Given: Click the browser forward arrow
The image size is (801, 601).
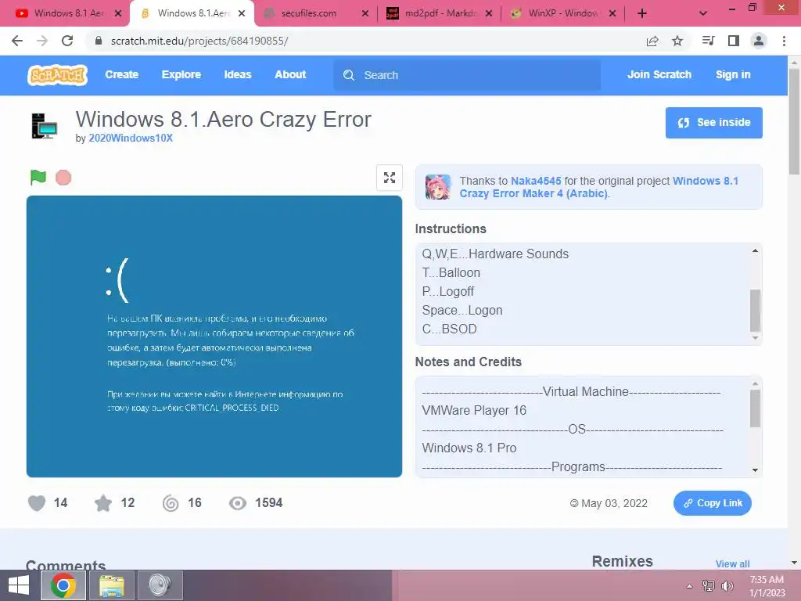Looking at the screenshot, I should click(x=42, y=41).
